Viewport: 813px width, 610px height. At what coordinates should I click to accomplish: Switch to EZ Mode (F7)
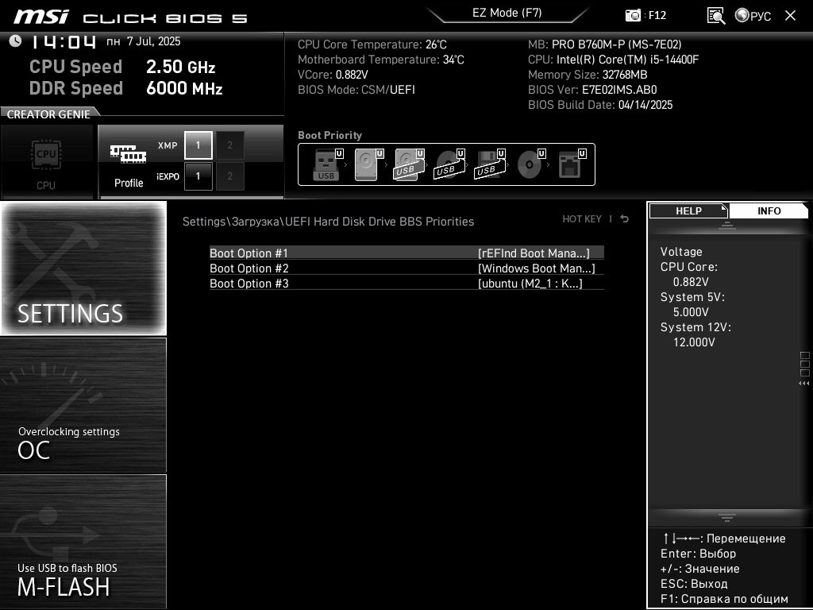(507, 13)
